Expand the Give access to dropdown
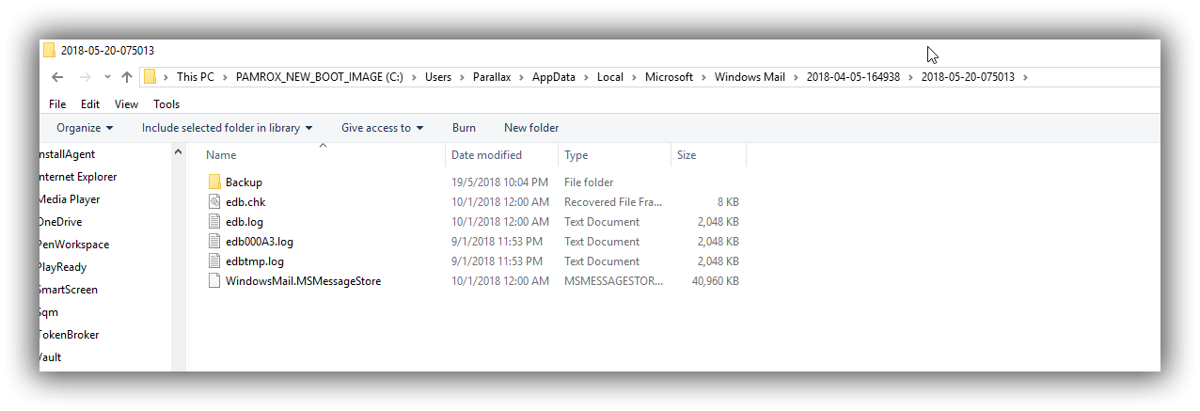The width and height of the screenshot is (1200, 411). (382, 128)
